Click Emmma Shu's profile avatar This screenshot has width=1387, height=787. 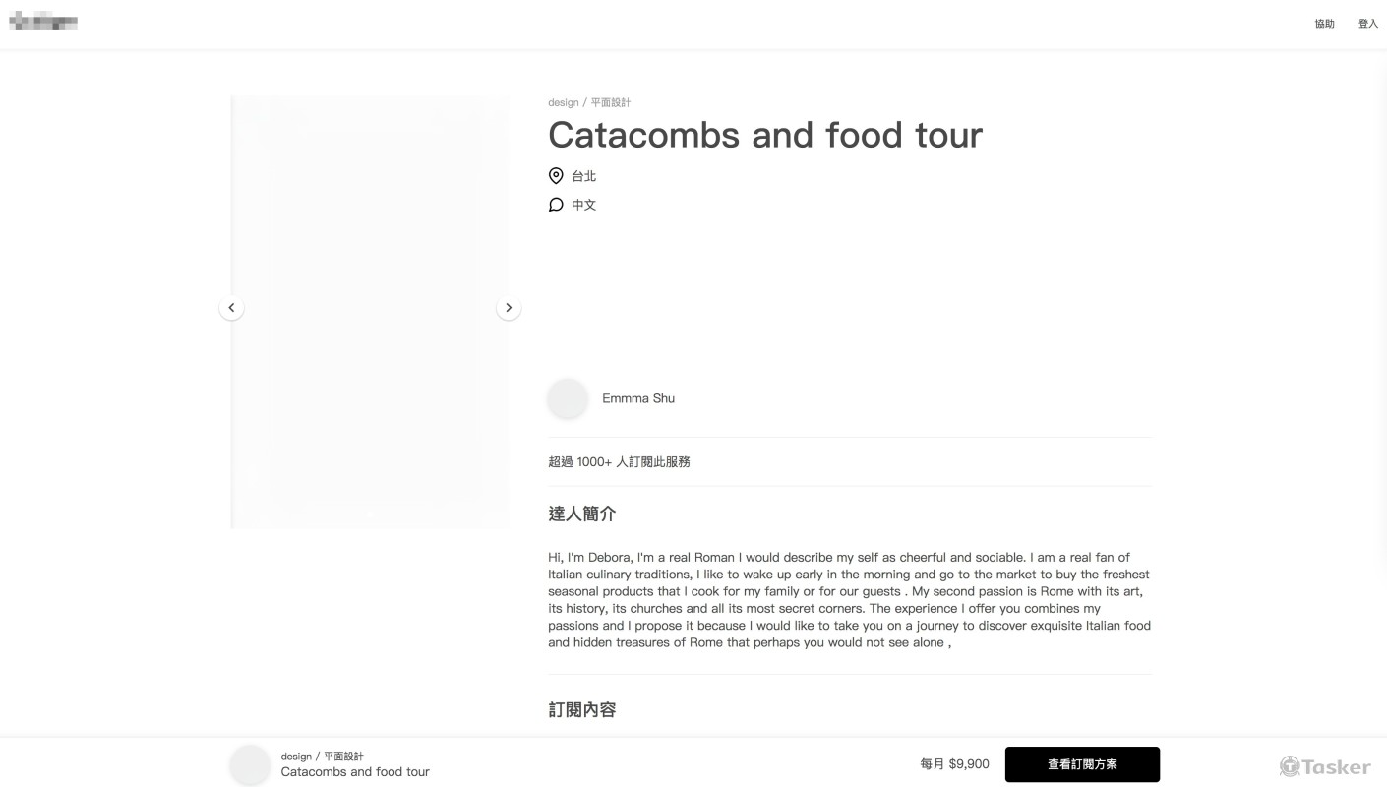click(568, 398)
